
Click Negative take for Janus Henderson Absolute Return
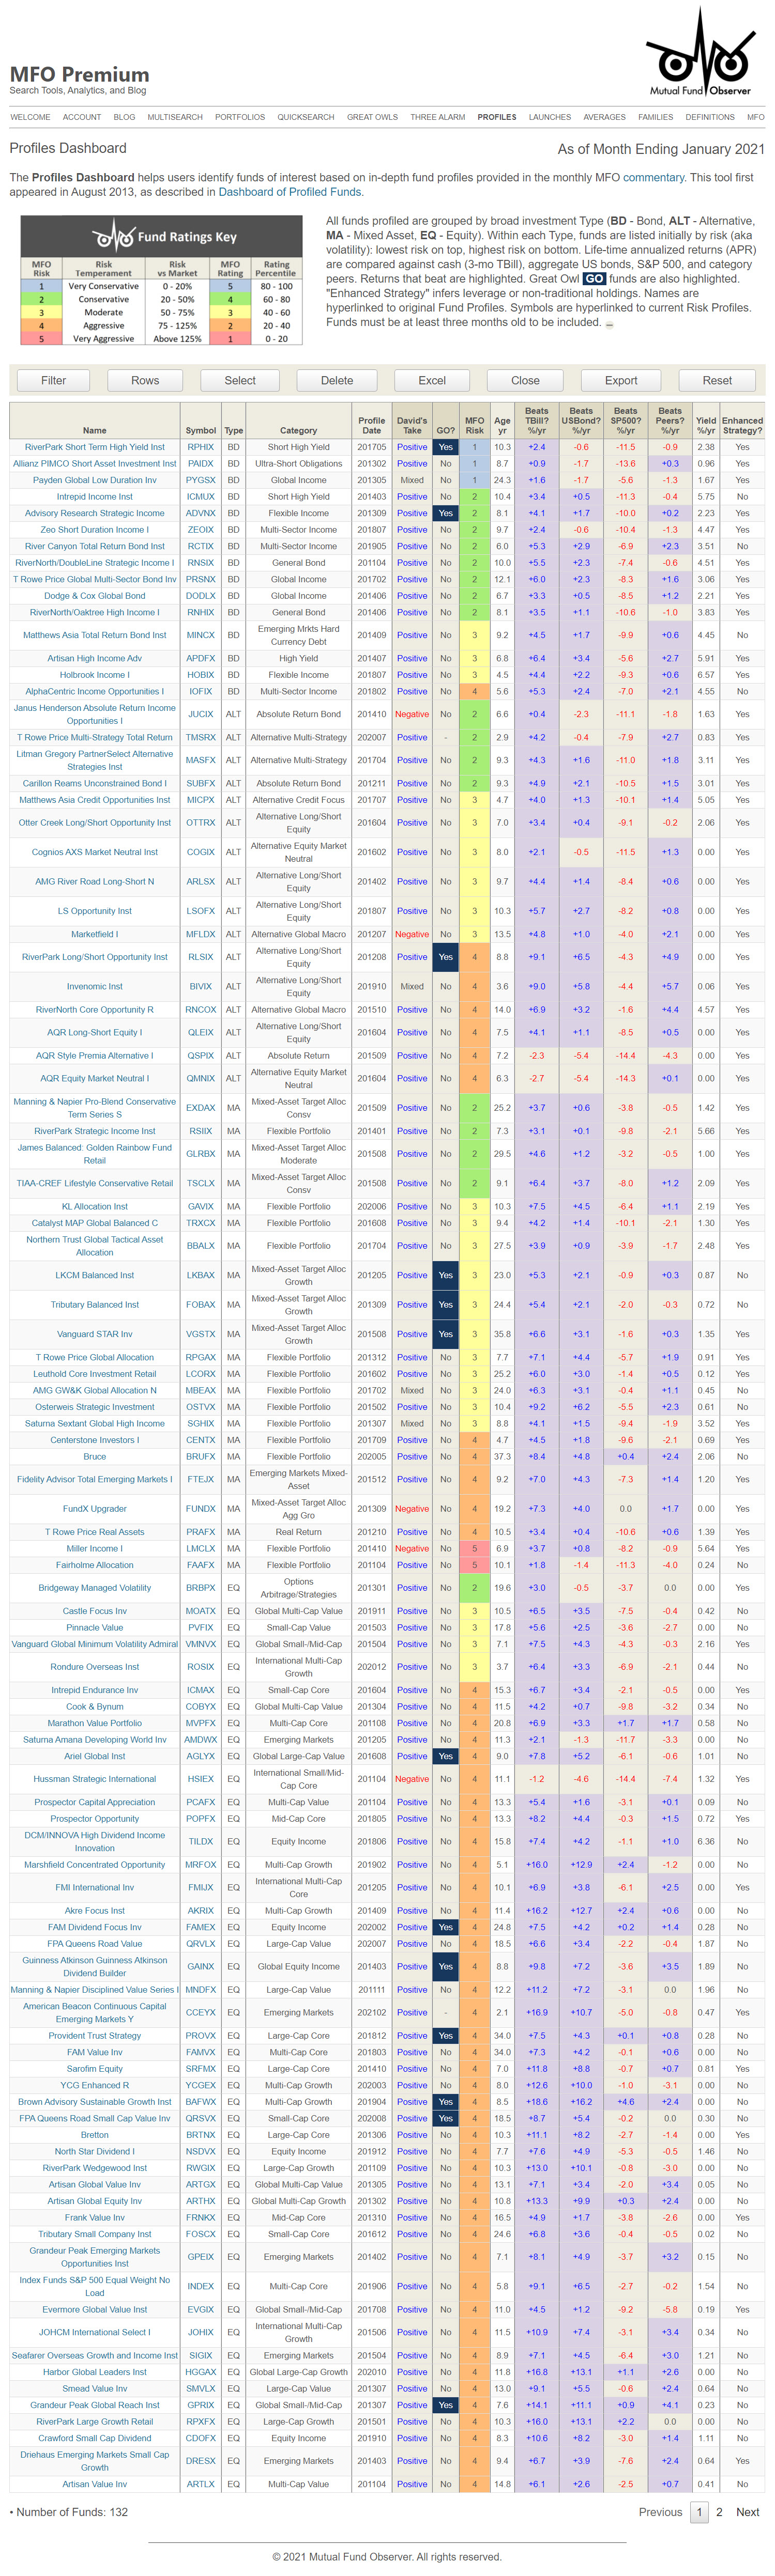click(412, 714)
